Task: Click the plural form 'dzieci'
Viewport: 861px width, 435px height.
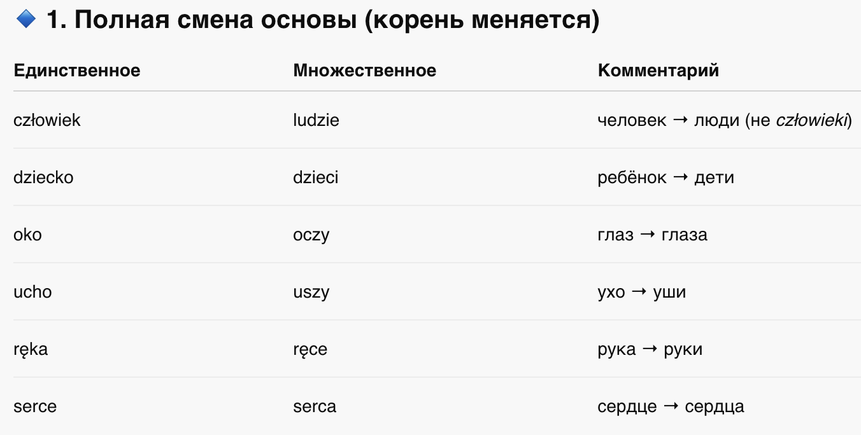Action: pos(316,177)
